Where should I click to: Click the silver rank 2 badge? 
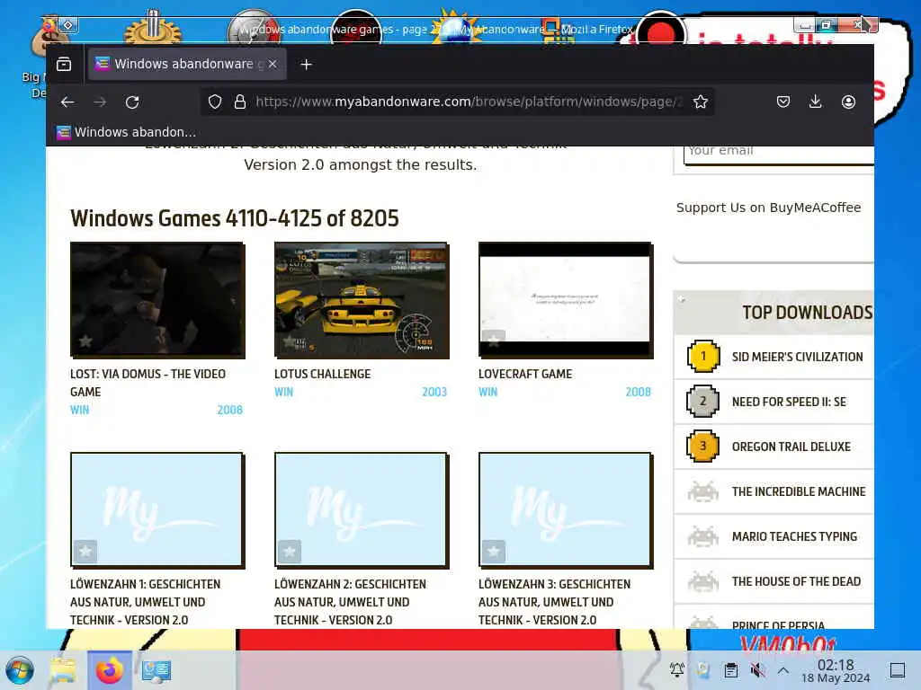point(703,402)
